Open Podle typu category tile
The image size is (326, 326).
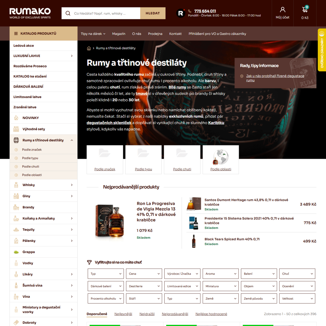[143, 159]
